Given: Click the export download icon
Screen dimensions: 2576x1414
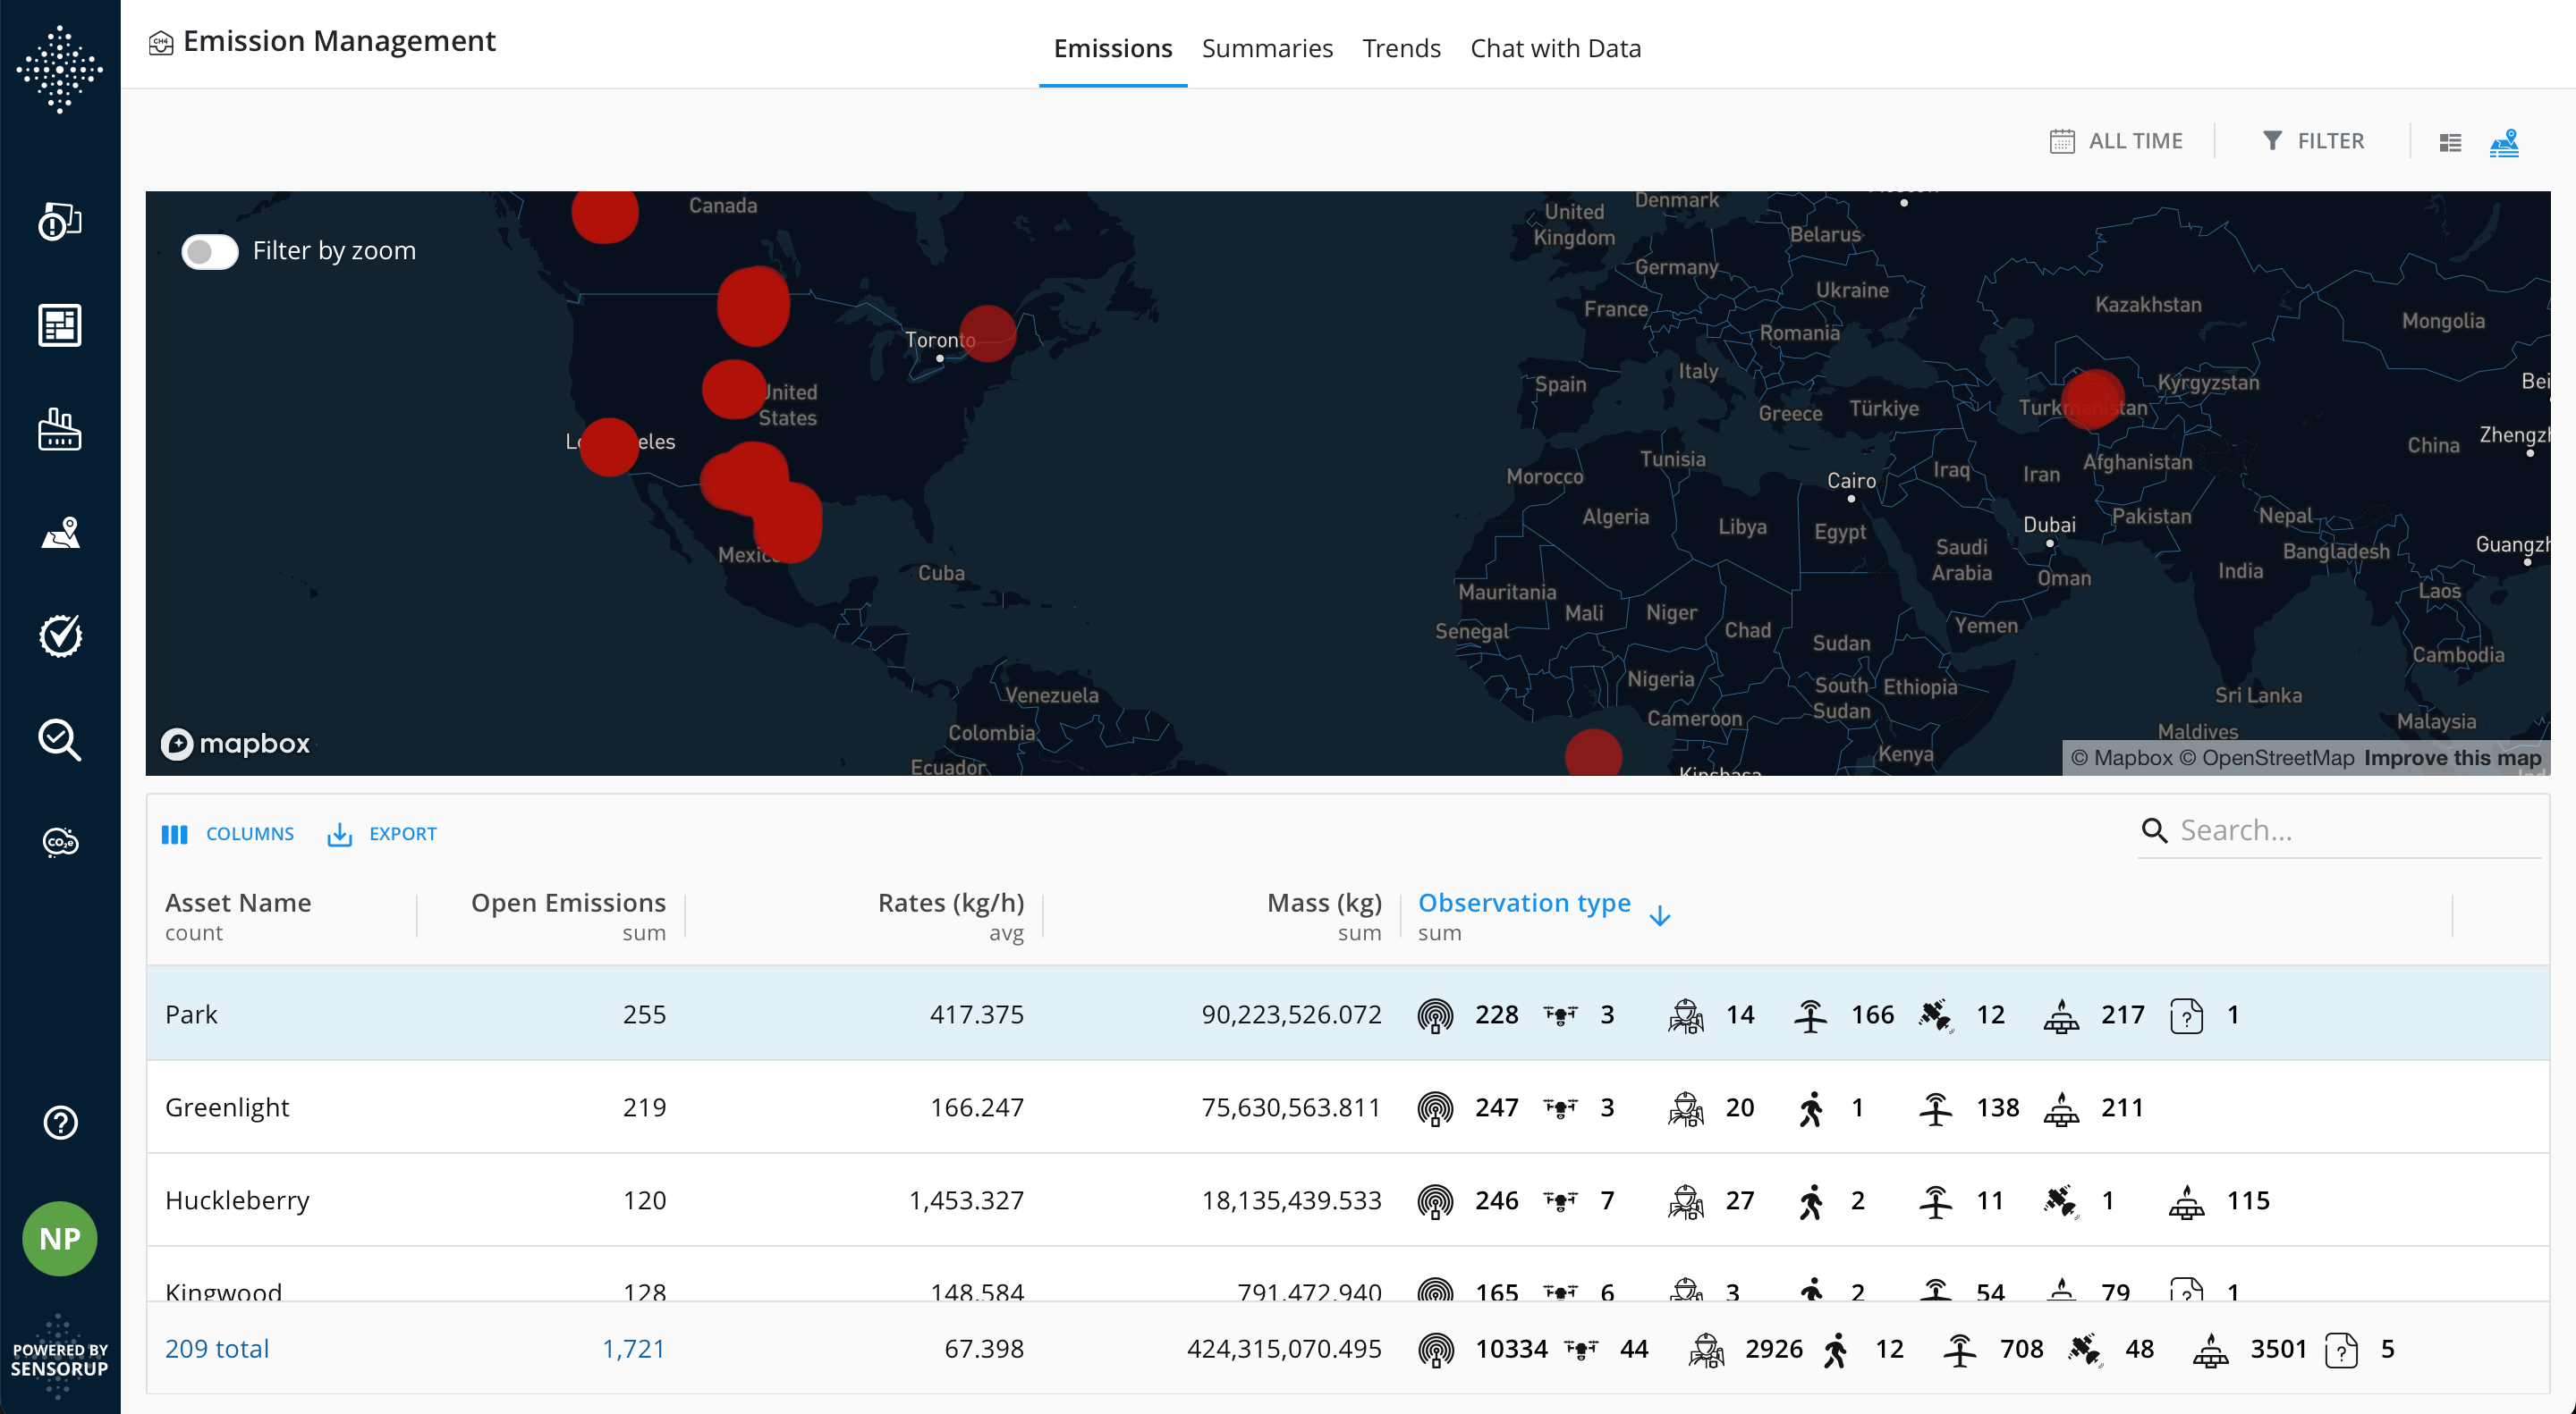Looking at the screenshot, I should click(x=340, y=835).
